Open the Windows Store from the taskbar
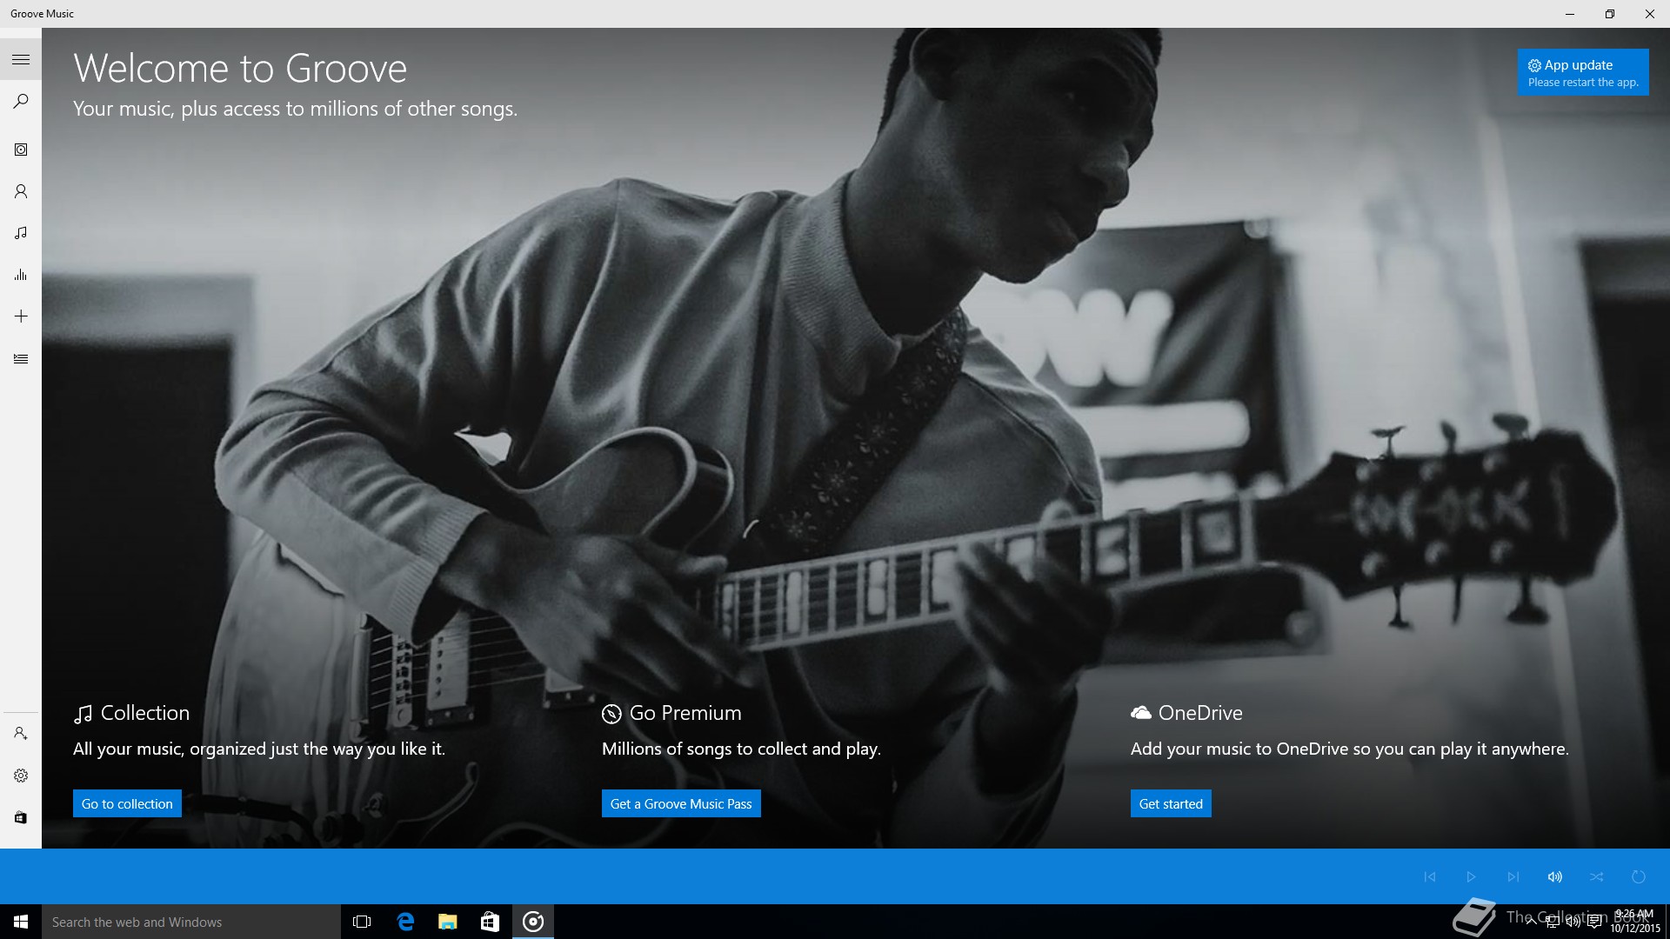1670x939 pixels. point(491,922)
